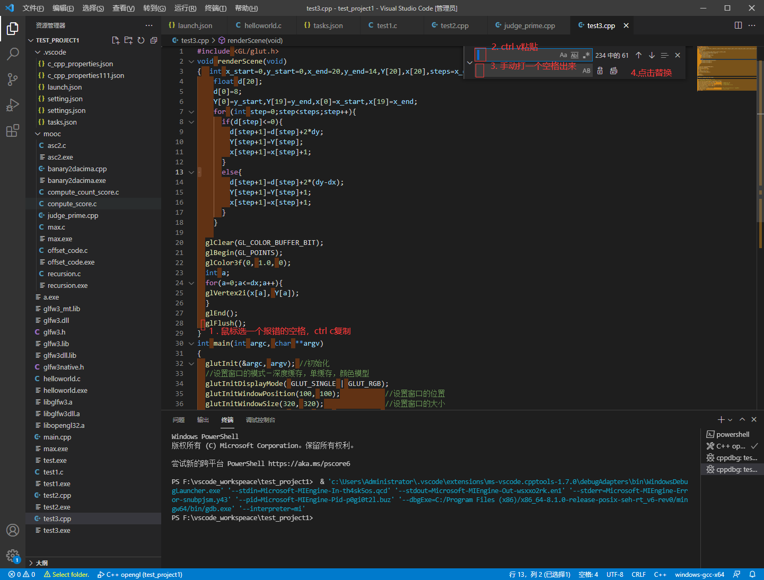Click the notifications bell in the status bar

pyautogui.click(x=753, y=574)
